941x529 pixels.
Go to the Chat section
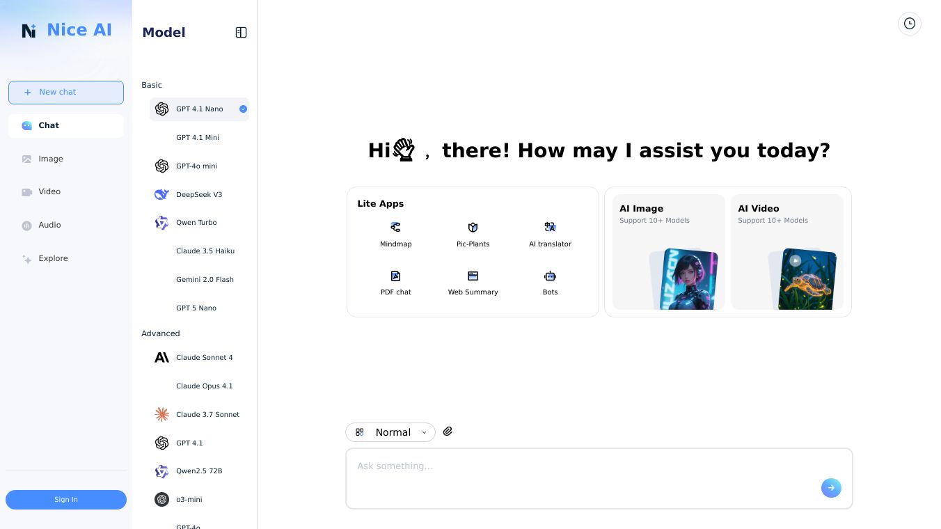(66, 126)
